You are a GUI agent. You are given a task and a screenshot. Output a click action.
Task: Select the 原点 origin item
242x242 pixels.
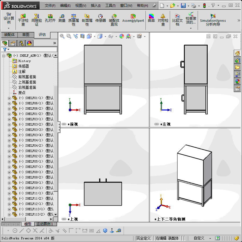[x=22, y=93]
